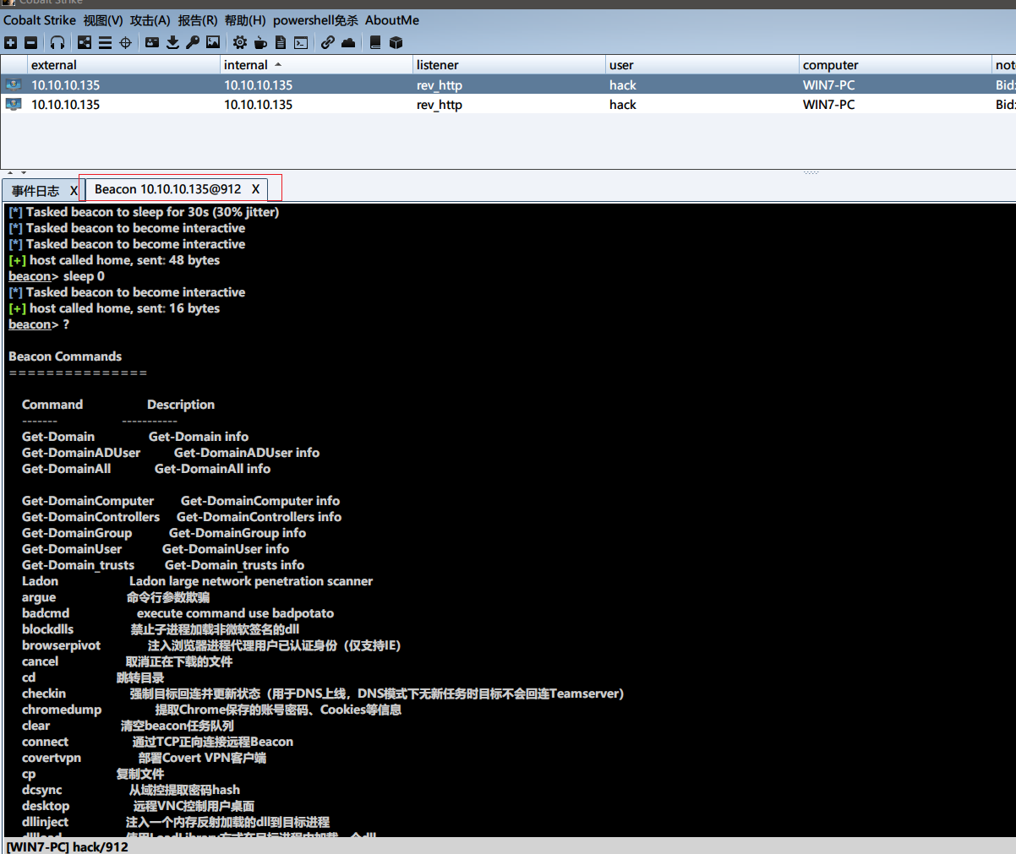Click the connect to team server plus icon
1016x854 pixels.
10,42
